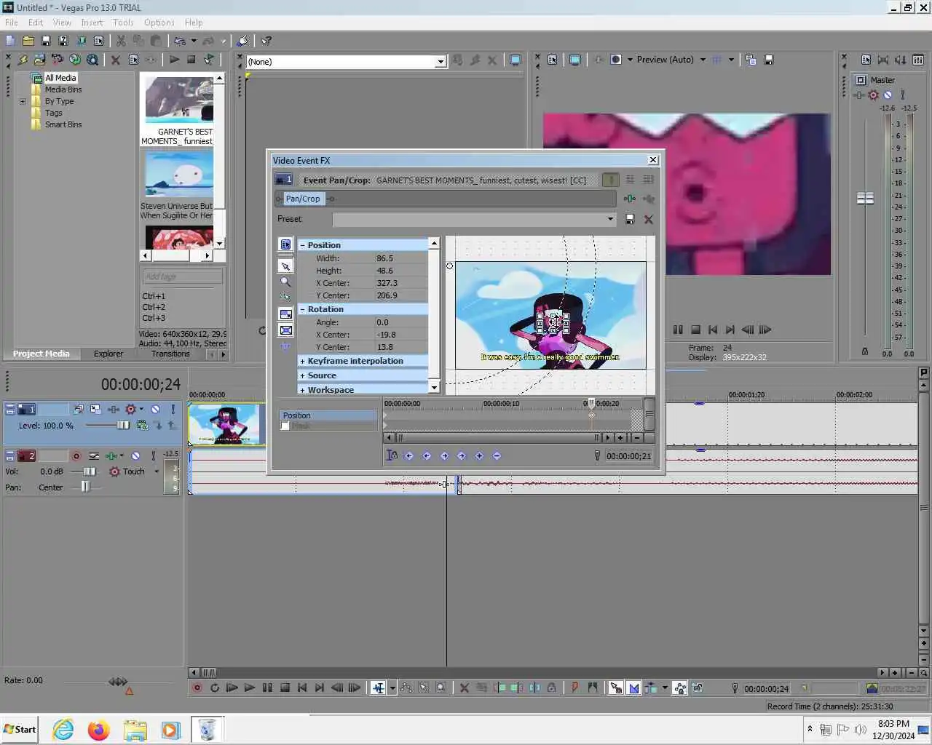The height and width of the screenshot is (745, 932).
Task: Open the (None) dropdown in trimmer window
Action: [x=440, y=62]
